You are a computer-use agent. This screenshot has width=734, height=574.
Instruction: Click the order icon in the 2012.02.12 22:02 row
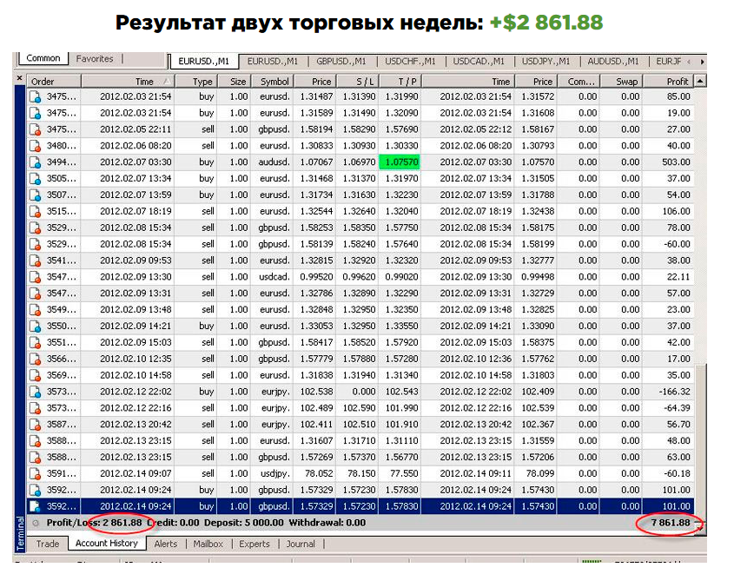click(35, 392)
